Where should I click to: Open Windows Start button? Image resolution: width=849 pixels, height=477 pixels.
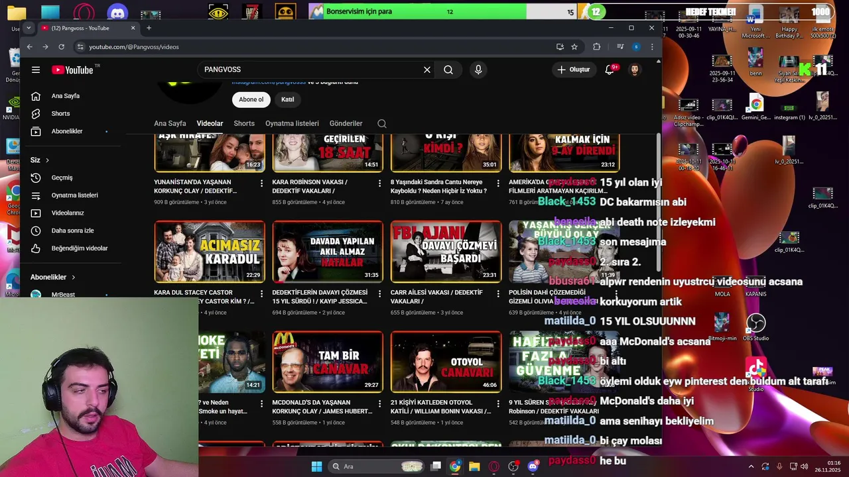316,466
